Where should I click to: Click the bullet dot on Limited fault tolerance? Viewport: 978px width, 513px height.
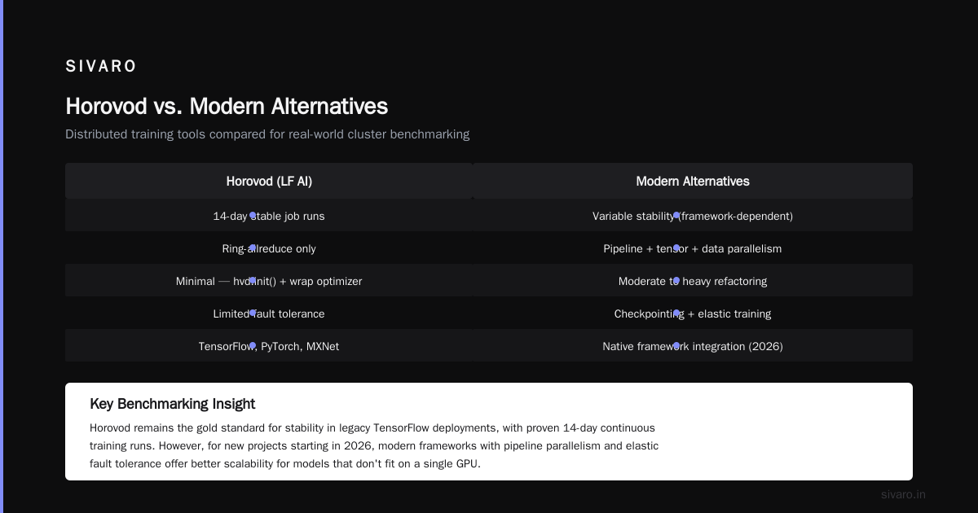point(253,313)
